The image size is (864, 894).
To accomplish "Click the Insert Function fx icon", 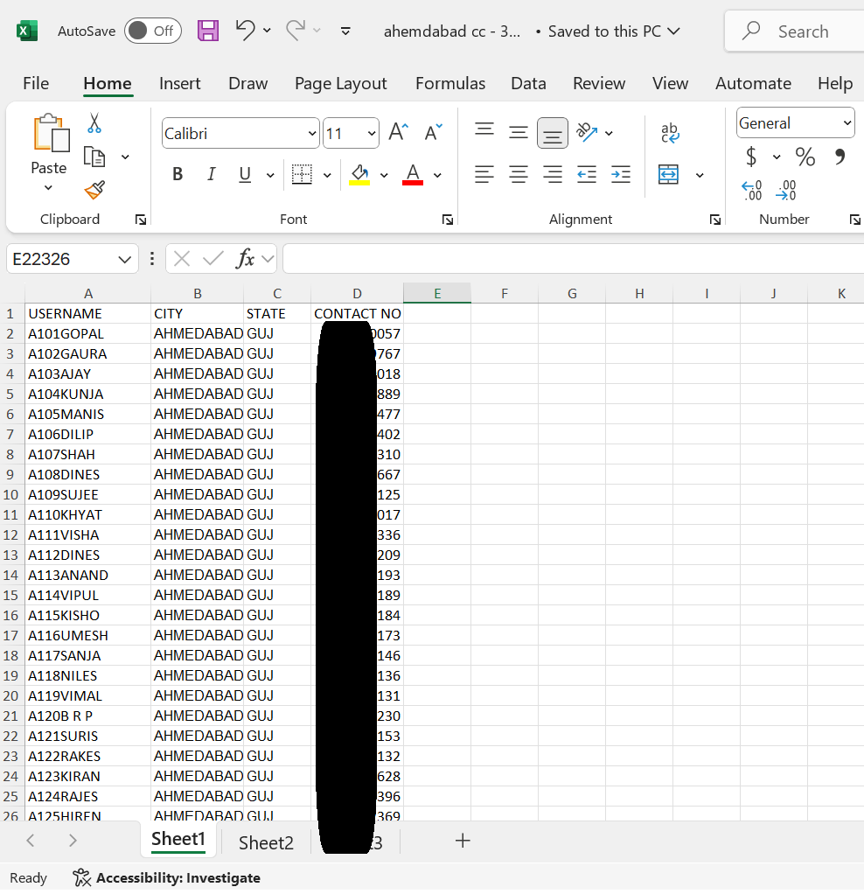I will tap(247, 259).
